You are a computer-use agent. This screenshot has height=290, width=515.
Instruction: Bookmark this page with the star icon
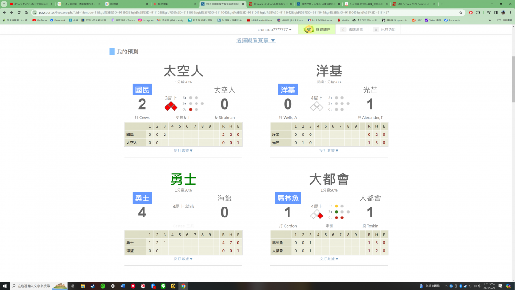click(461, 12)
